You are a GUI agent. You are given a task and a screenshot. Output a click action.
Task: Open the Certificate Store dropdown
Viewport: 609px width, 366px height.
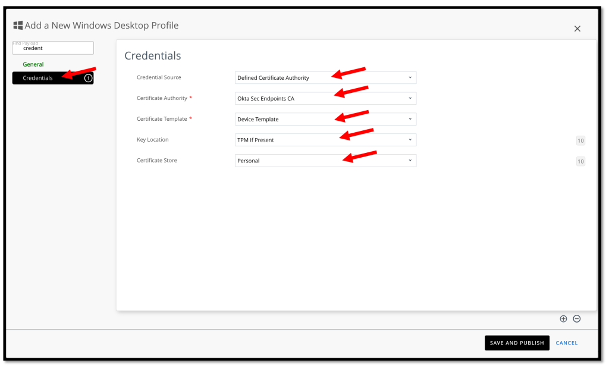325,161
